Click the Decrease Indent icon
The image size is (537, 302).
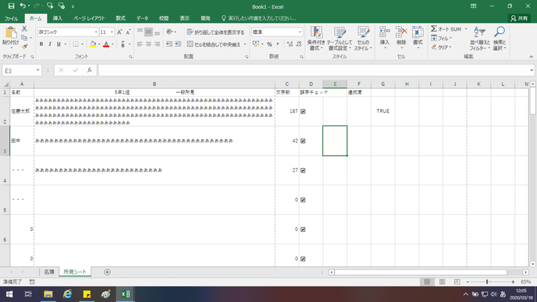[x=169, y=44]
